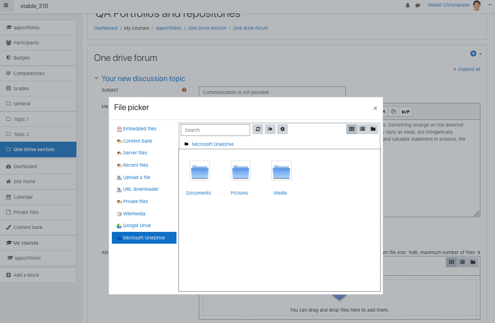Go to One Drive section breadcrumb
The image size is (495, 323).
(208, 28)
